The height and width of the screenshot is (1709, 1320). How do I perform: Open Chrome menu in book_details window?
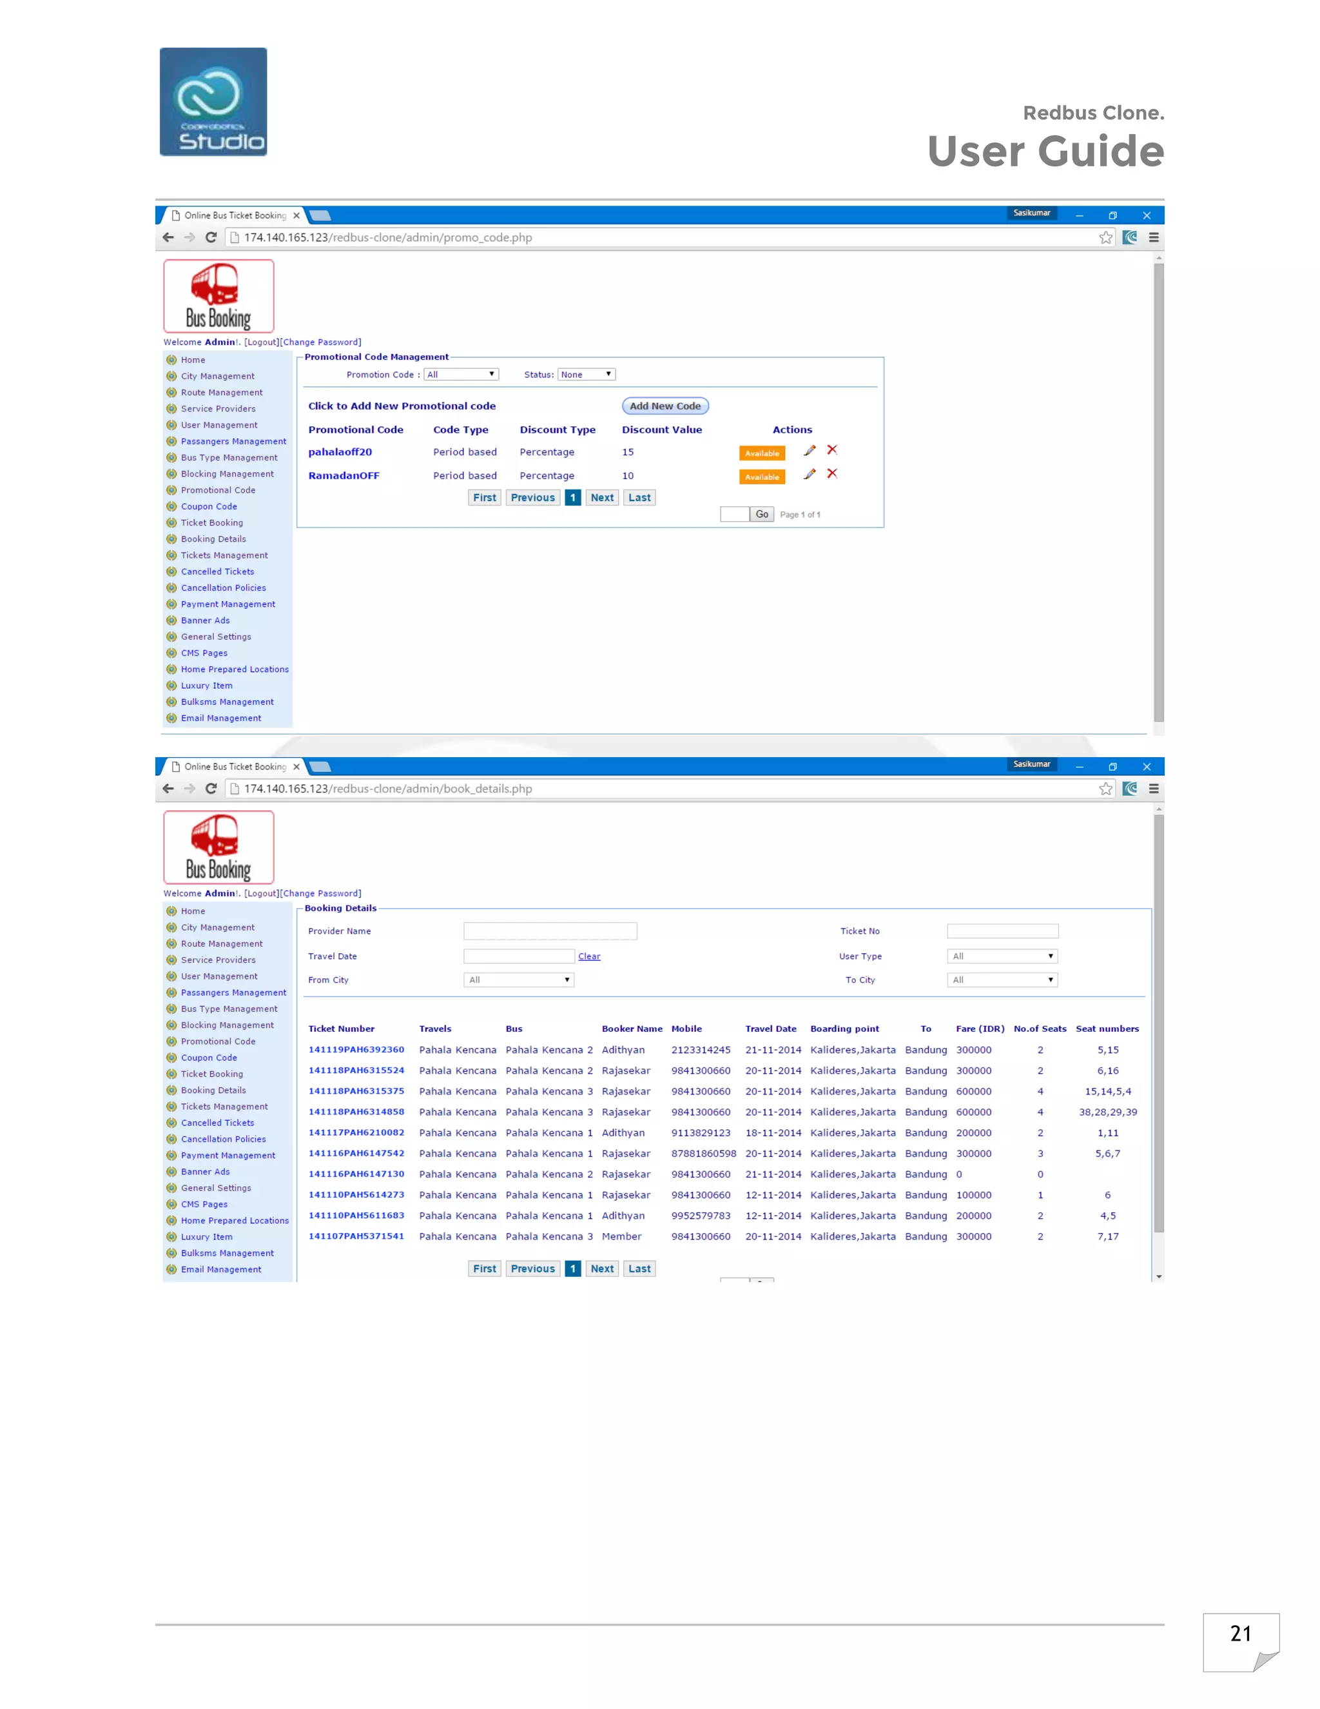pyautogui.click(x=1154, y=789)
